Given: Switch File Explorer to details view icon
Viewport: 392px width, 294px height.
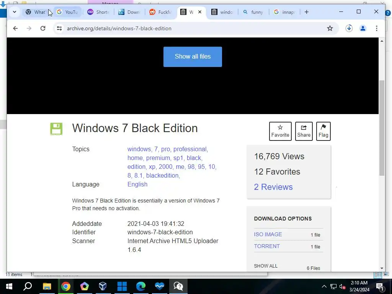Looking at the screenshot, I should pos(378,274).
